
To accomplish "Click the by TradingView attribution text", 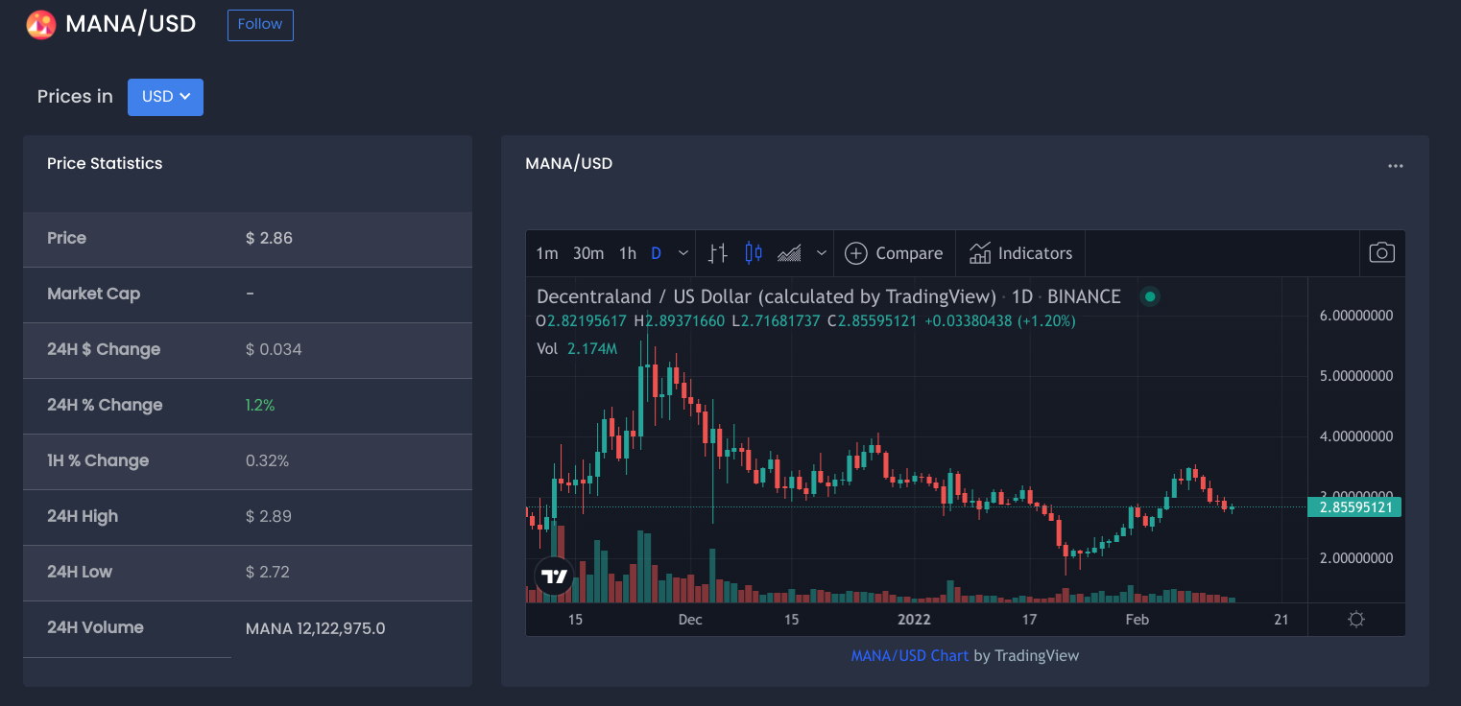I will point(1026,656).
